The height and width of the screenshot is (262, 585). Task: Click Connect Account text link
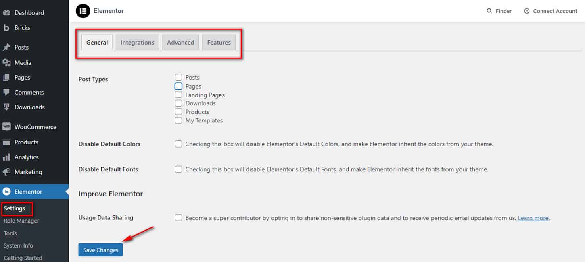555,11
